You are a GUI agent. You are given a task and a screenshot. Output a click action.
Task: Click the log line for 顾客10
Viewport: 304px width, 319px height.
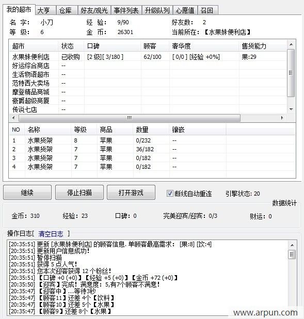tap(61, 305)
